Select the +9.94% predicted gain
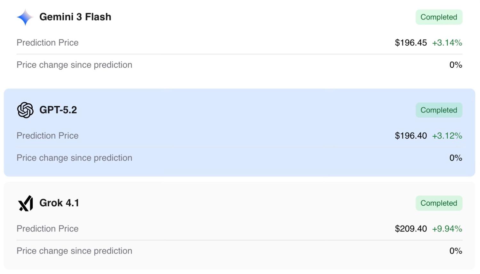Viewport: 480px width, 274px height. click(x=447, y=229)
